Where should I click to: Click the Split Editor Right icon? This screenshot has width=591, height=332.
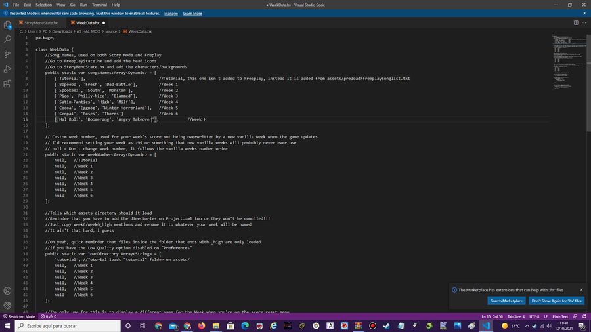(x=576, y=22)
